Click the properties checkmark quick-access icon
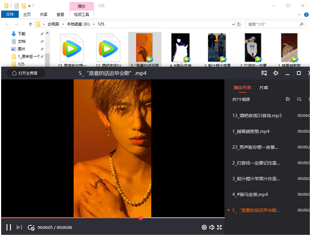Screen dimensions: 311x236 point(17,6)
